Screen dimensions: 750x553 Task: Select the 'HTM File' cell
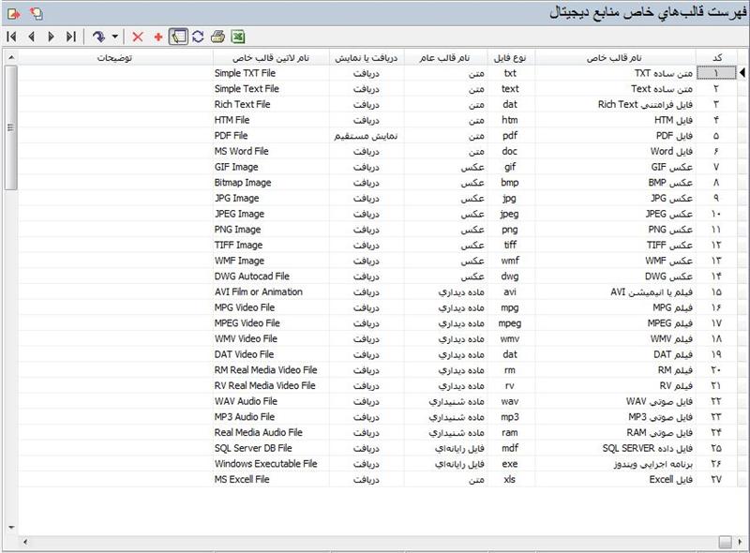[271, 120]
